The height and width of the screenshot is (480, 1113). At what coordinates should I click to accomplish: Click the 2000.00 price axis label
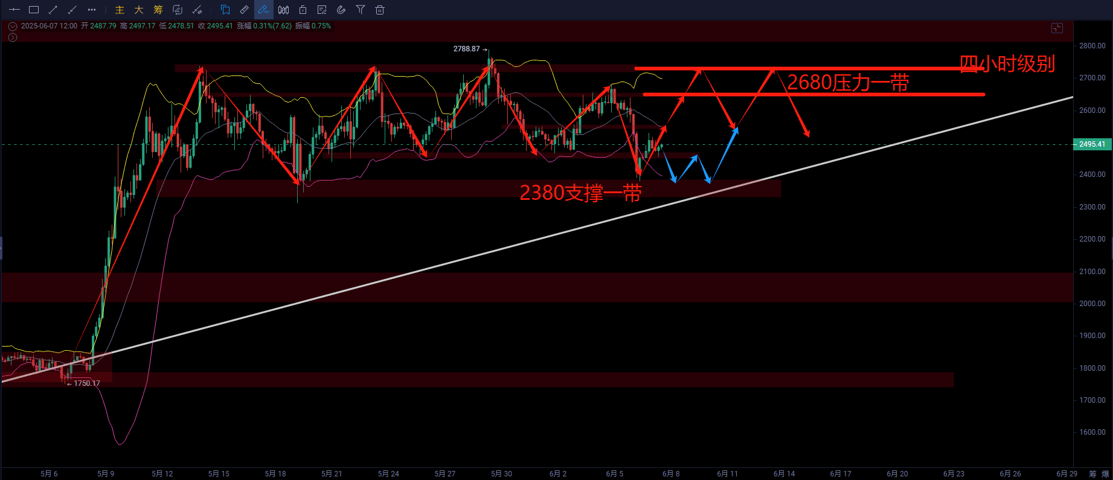1092,304
